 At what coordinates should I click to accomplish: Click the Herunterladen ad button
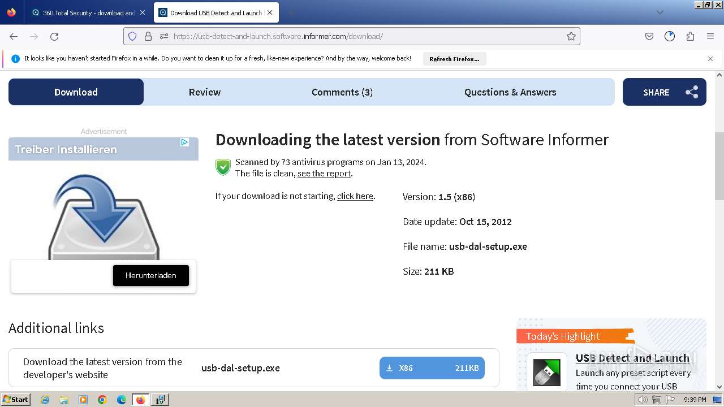pos(151,275)
